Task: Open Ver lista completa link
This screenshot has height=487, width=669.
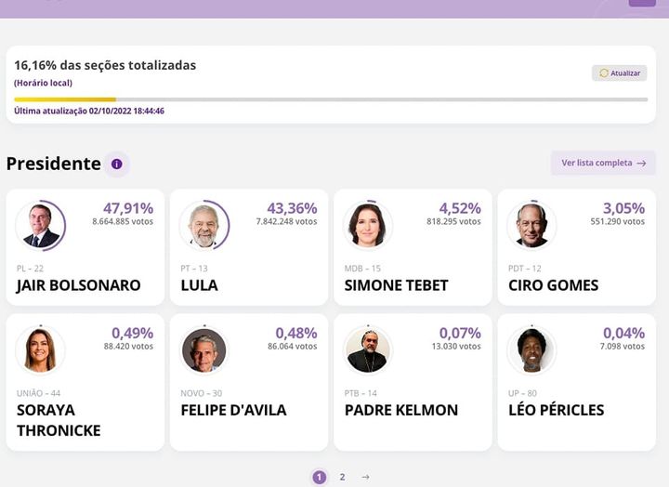Action: (597, 164)
